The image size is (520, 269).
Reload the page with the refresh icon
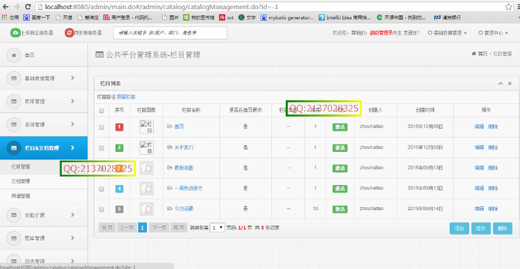point(28,7)
